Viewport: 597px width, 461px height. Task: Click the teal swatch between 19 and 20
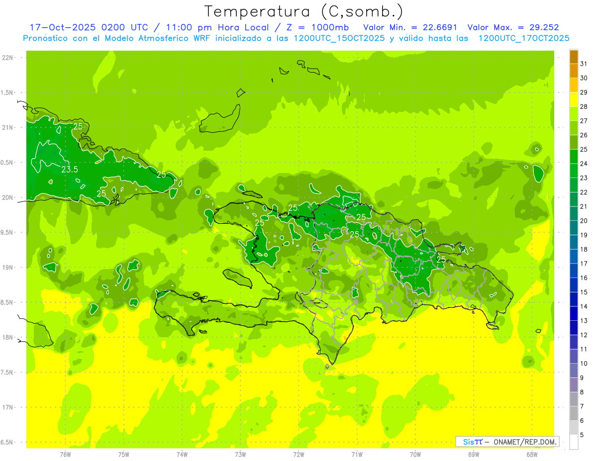tap(574, 228)
